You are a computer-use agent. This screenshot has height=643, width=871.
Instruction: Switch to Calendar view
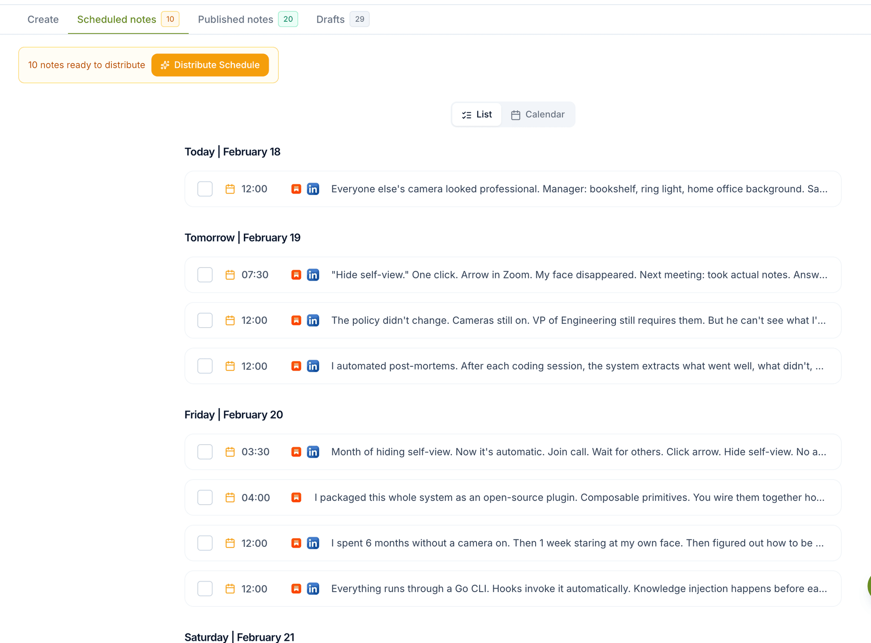point(538,114)
